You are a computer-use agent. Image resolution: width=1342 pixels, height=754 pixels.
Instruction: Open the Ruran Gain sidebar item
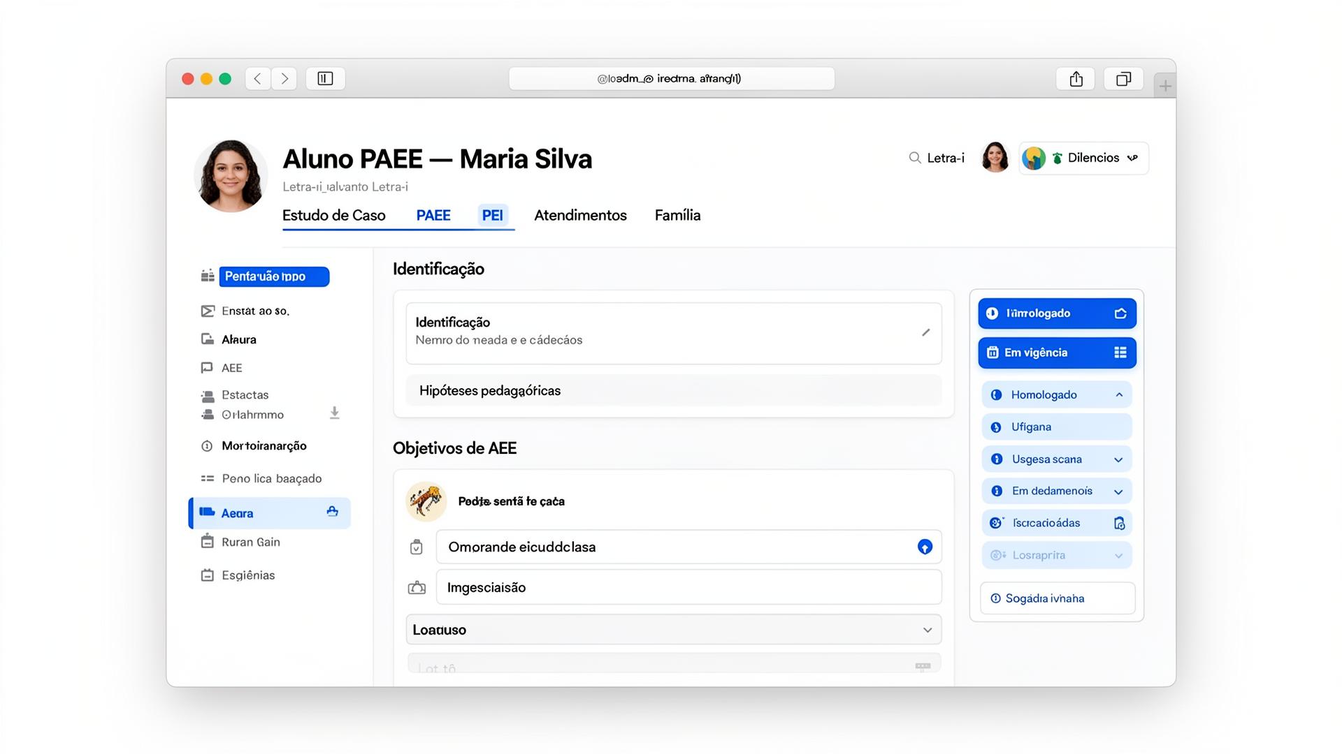[250, 542]
